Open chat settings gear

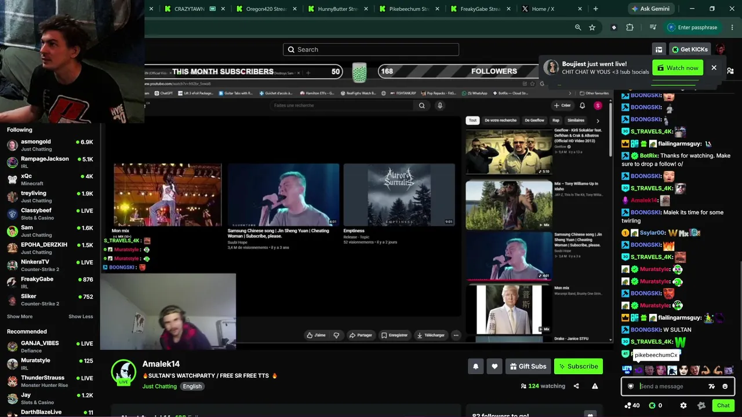click(683, 405)
